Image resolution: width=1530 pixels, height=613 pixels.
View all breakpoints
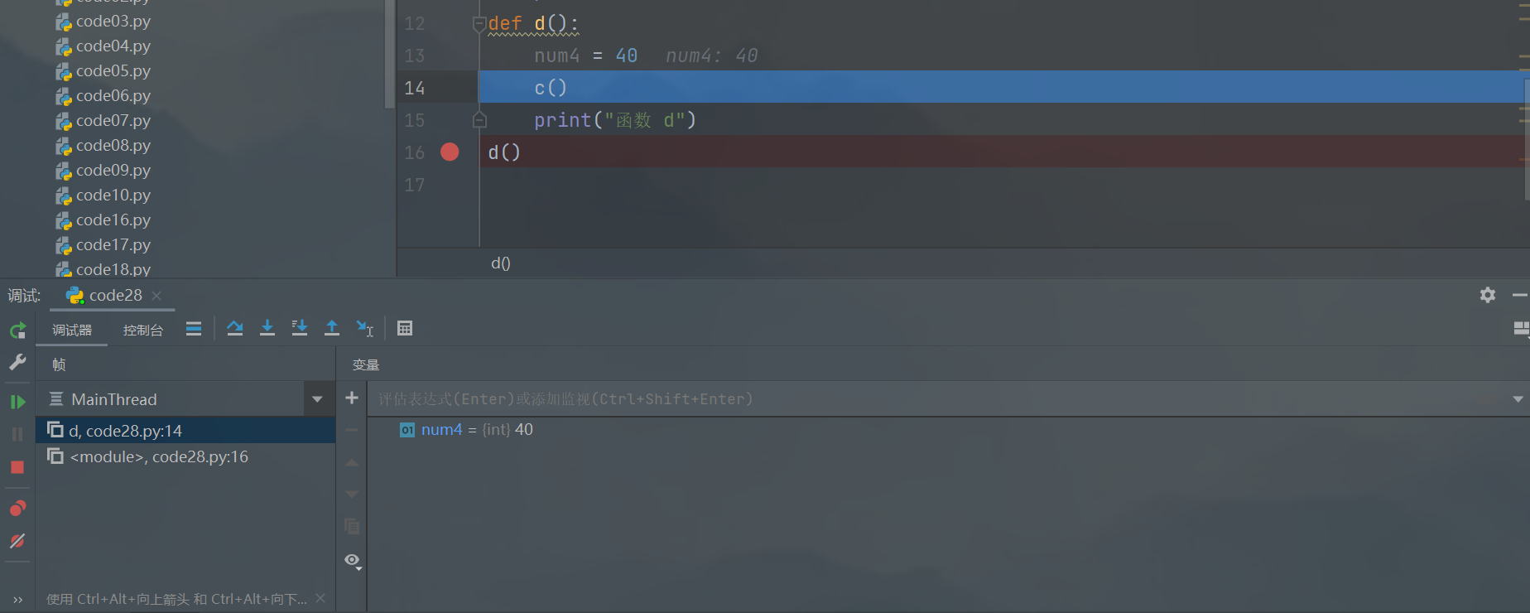[17, 508]
